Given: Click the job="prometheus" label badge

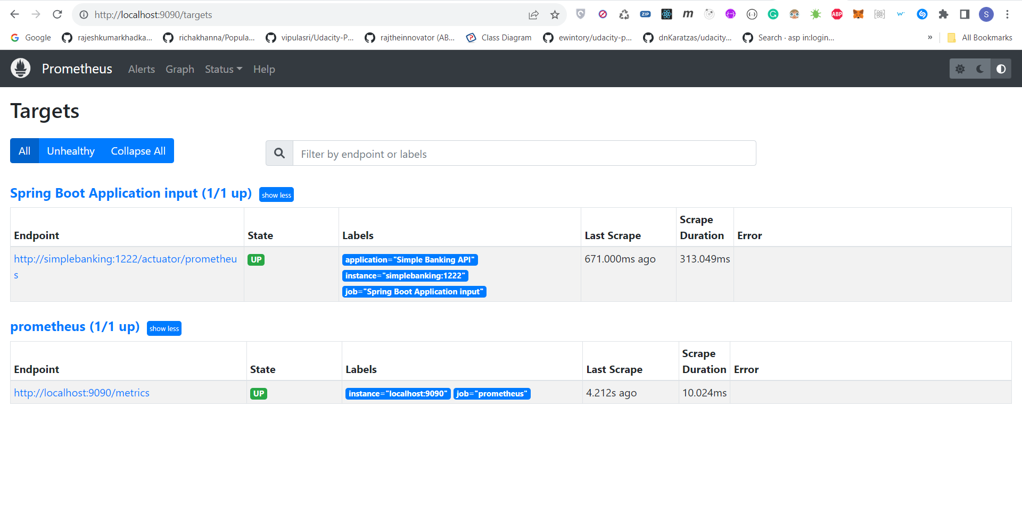Looking at the screenshot, I should coord(492,394).
